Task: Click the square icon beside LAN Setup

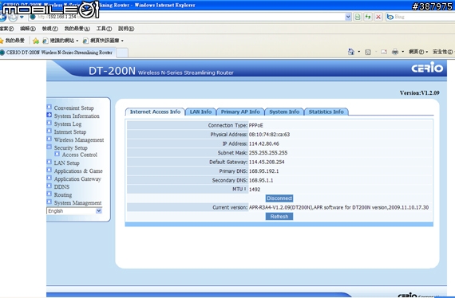Action: [49, 162]
